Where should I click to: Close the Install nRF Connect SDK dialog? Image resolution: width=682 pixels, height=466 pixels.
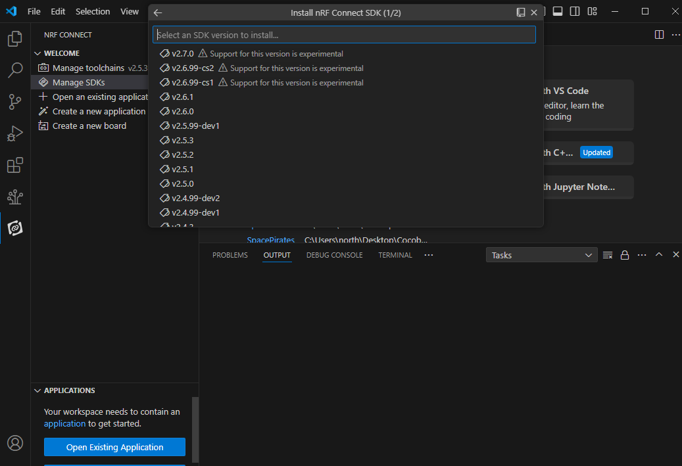tap(534, 12)
